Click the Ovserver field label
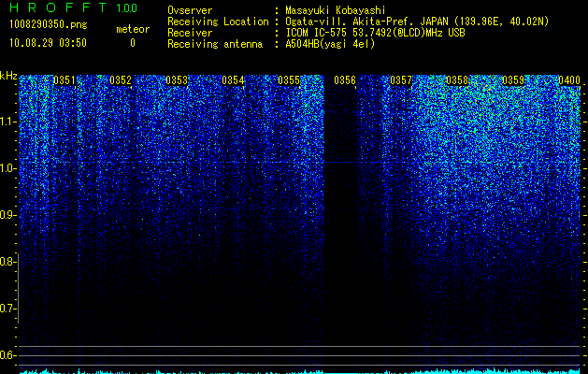588x374 pixels. click(x=190, y=10)
